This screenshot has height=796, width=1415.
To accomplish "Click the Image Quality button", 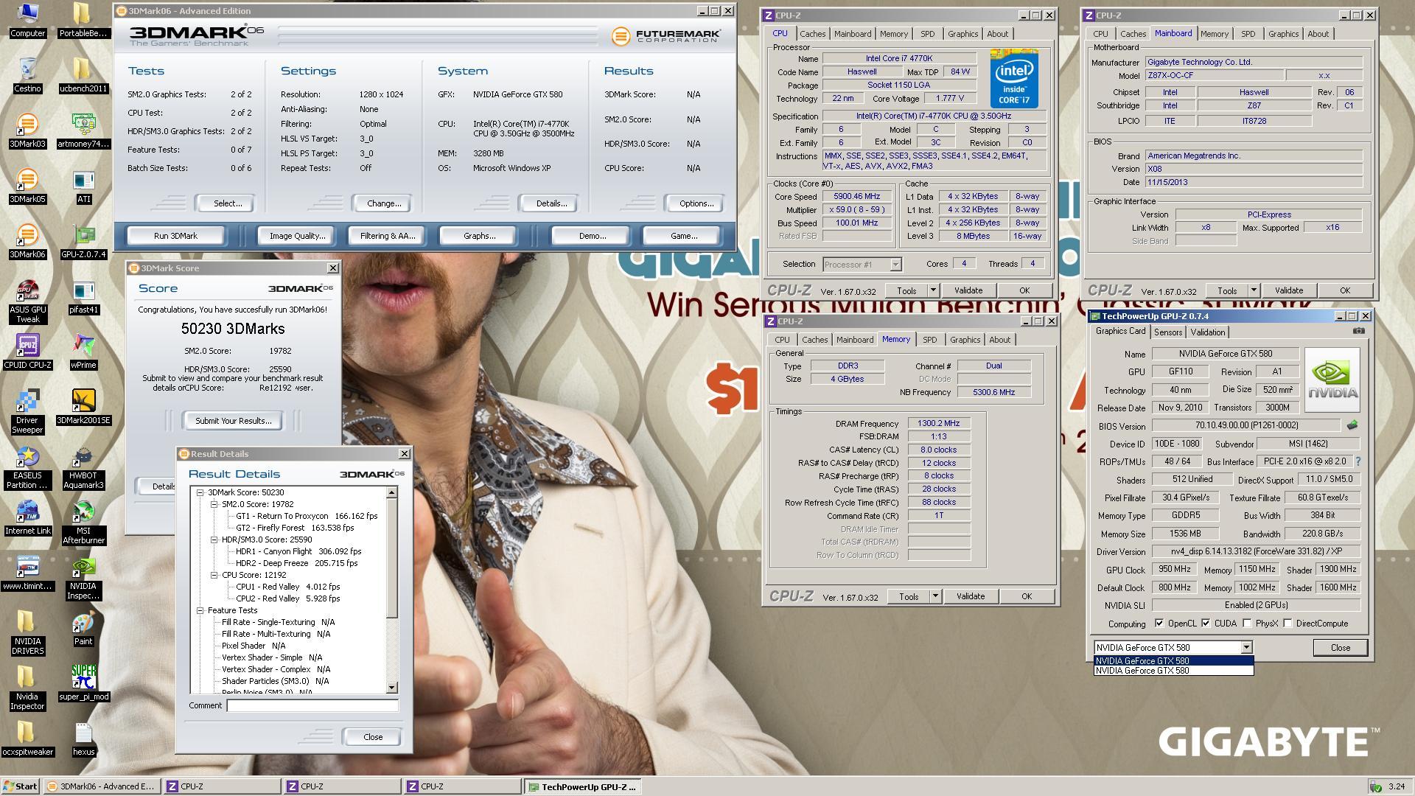I will pos(297,236).
